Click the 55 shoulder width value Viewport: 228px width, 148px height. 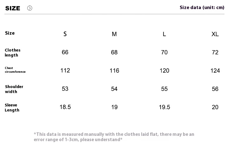164,89
